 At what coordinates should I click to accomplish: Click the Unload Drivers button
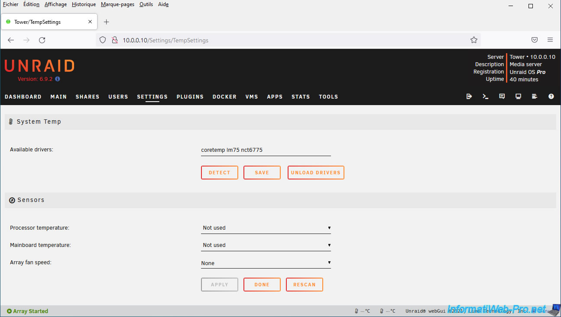[316, 173]
